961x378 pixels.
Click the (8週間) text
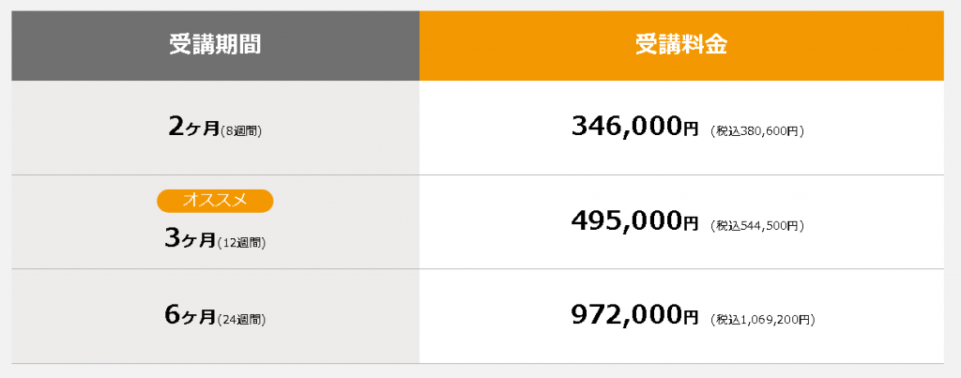(x=240, y=130)
